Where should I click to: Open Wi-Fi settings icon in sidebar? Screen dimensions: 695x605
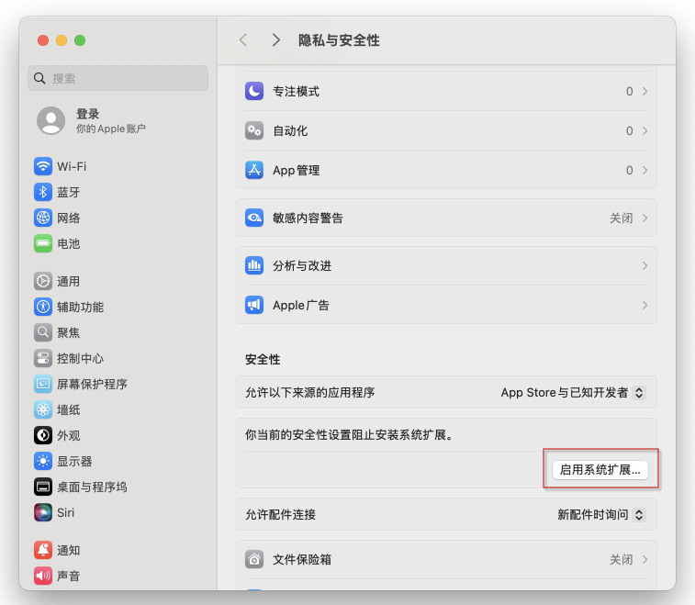click(x=43, y=167)
